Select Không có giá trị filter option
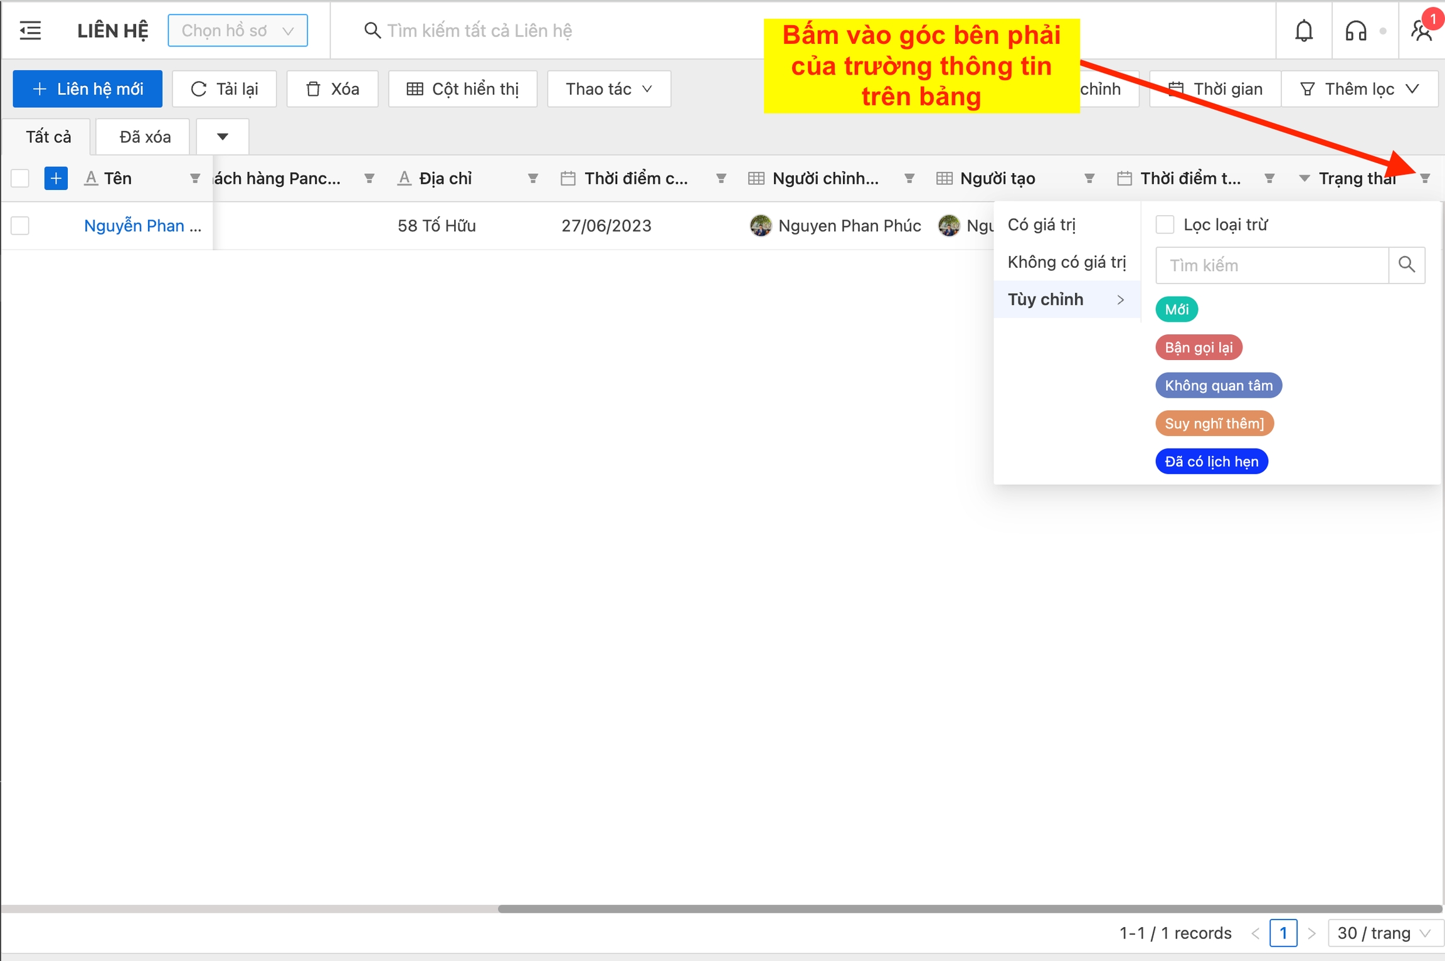Image resolution: width=1445 pixels, height=961 pixels. 1066,262
